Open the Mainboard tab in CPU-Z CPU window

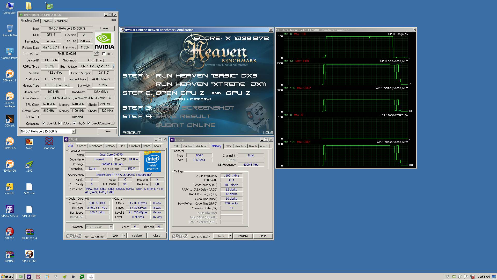pyautogui.click(x=96, y=146)
